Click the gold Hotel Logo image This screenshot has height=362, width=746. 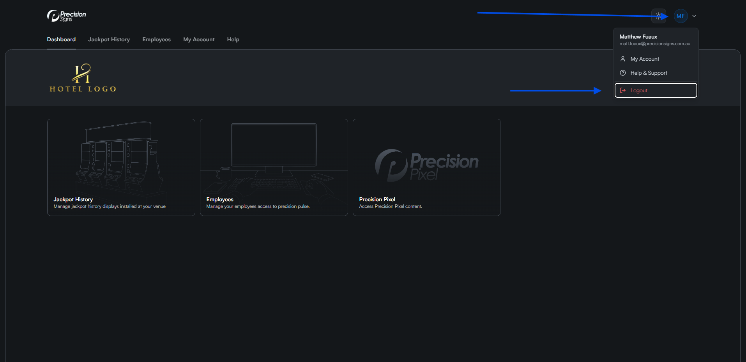pyautogui.click(x=83, y=78)
